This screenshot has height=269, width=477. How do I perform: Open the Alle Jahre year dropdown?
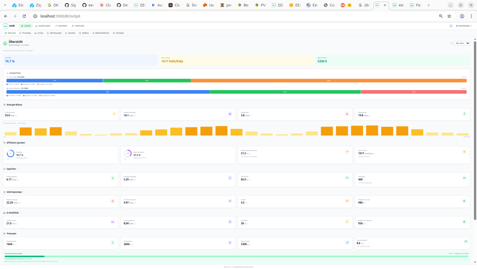point(461,43)
